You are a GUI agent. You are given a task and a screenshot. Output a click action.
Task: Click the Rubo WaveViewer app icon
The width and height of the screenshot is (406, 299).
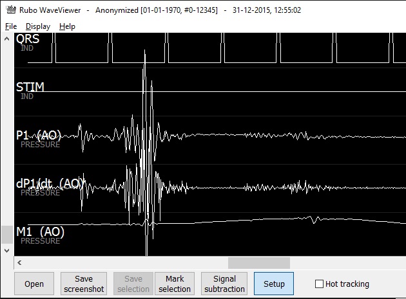pos(11,10)
